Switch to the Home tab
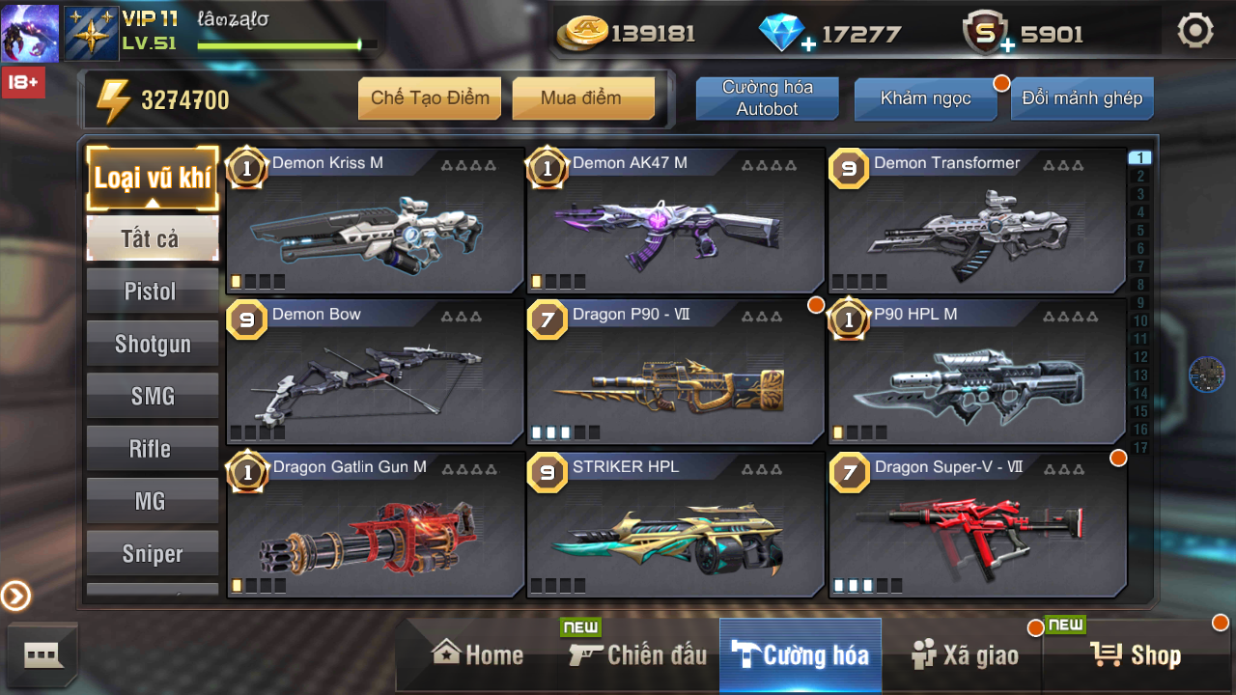 477,654
